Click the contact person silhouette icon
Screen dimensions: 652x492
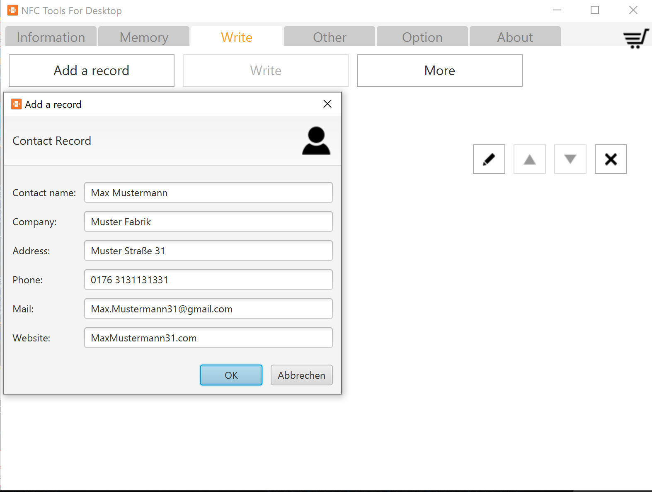(x=316, y=141)
